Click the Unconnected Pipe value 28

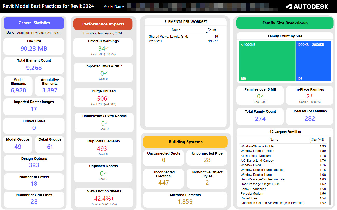[x=207, y=160]
